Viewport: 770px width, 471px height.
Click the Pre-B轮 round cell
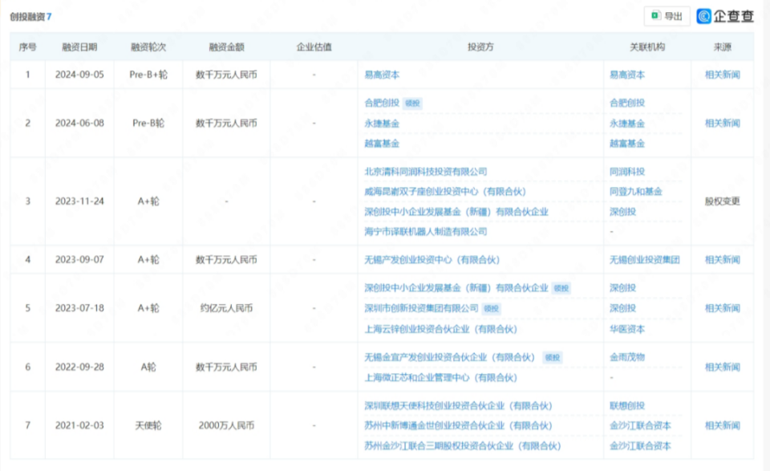(x=148, y=124)
